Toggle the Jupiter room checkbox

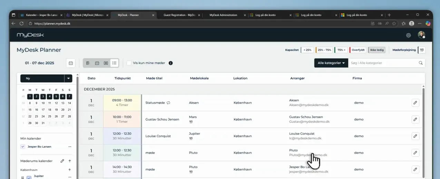(29, 178)
